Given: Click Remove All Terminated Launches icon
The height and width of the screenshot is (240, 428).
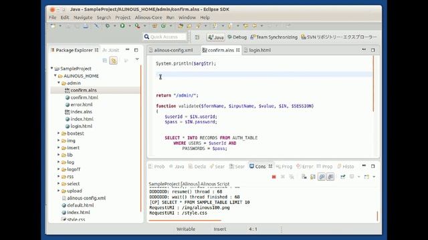Looking at the screenshot, I should [x=292, y=177].
